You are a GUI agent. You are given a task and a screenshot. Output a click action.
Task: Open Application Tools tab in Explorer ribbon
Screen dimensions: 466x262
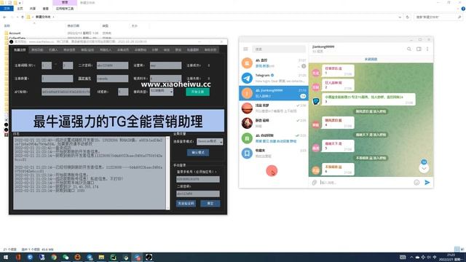point(65,9)
